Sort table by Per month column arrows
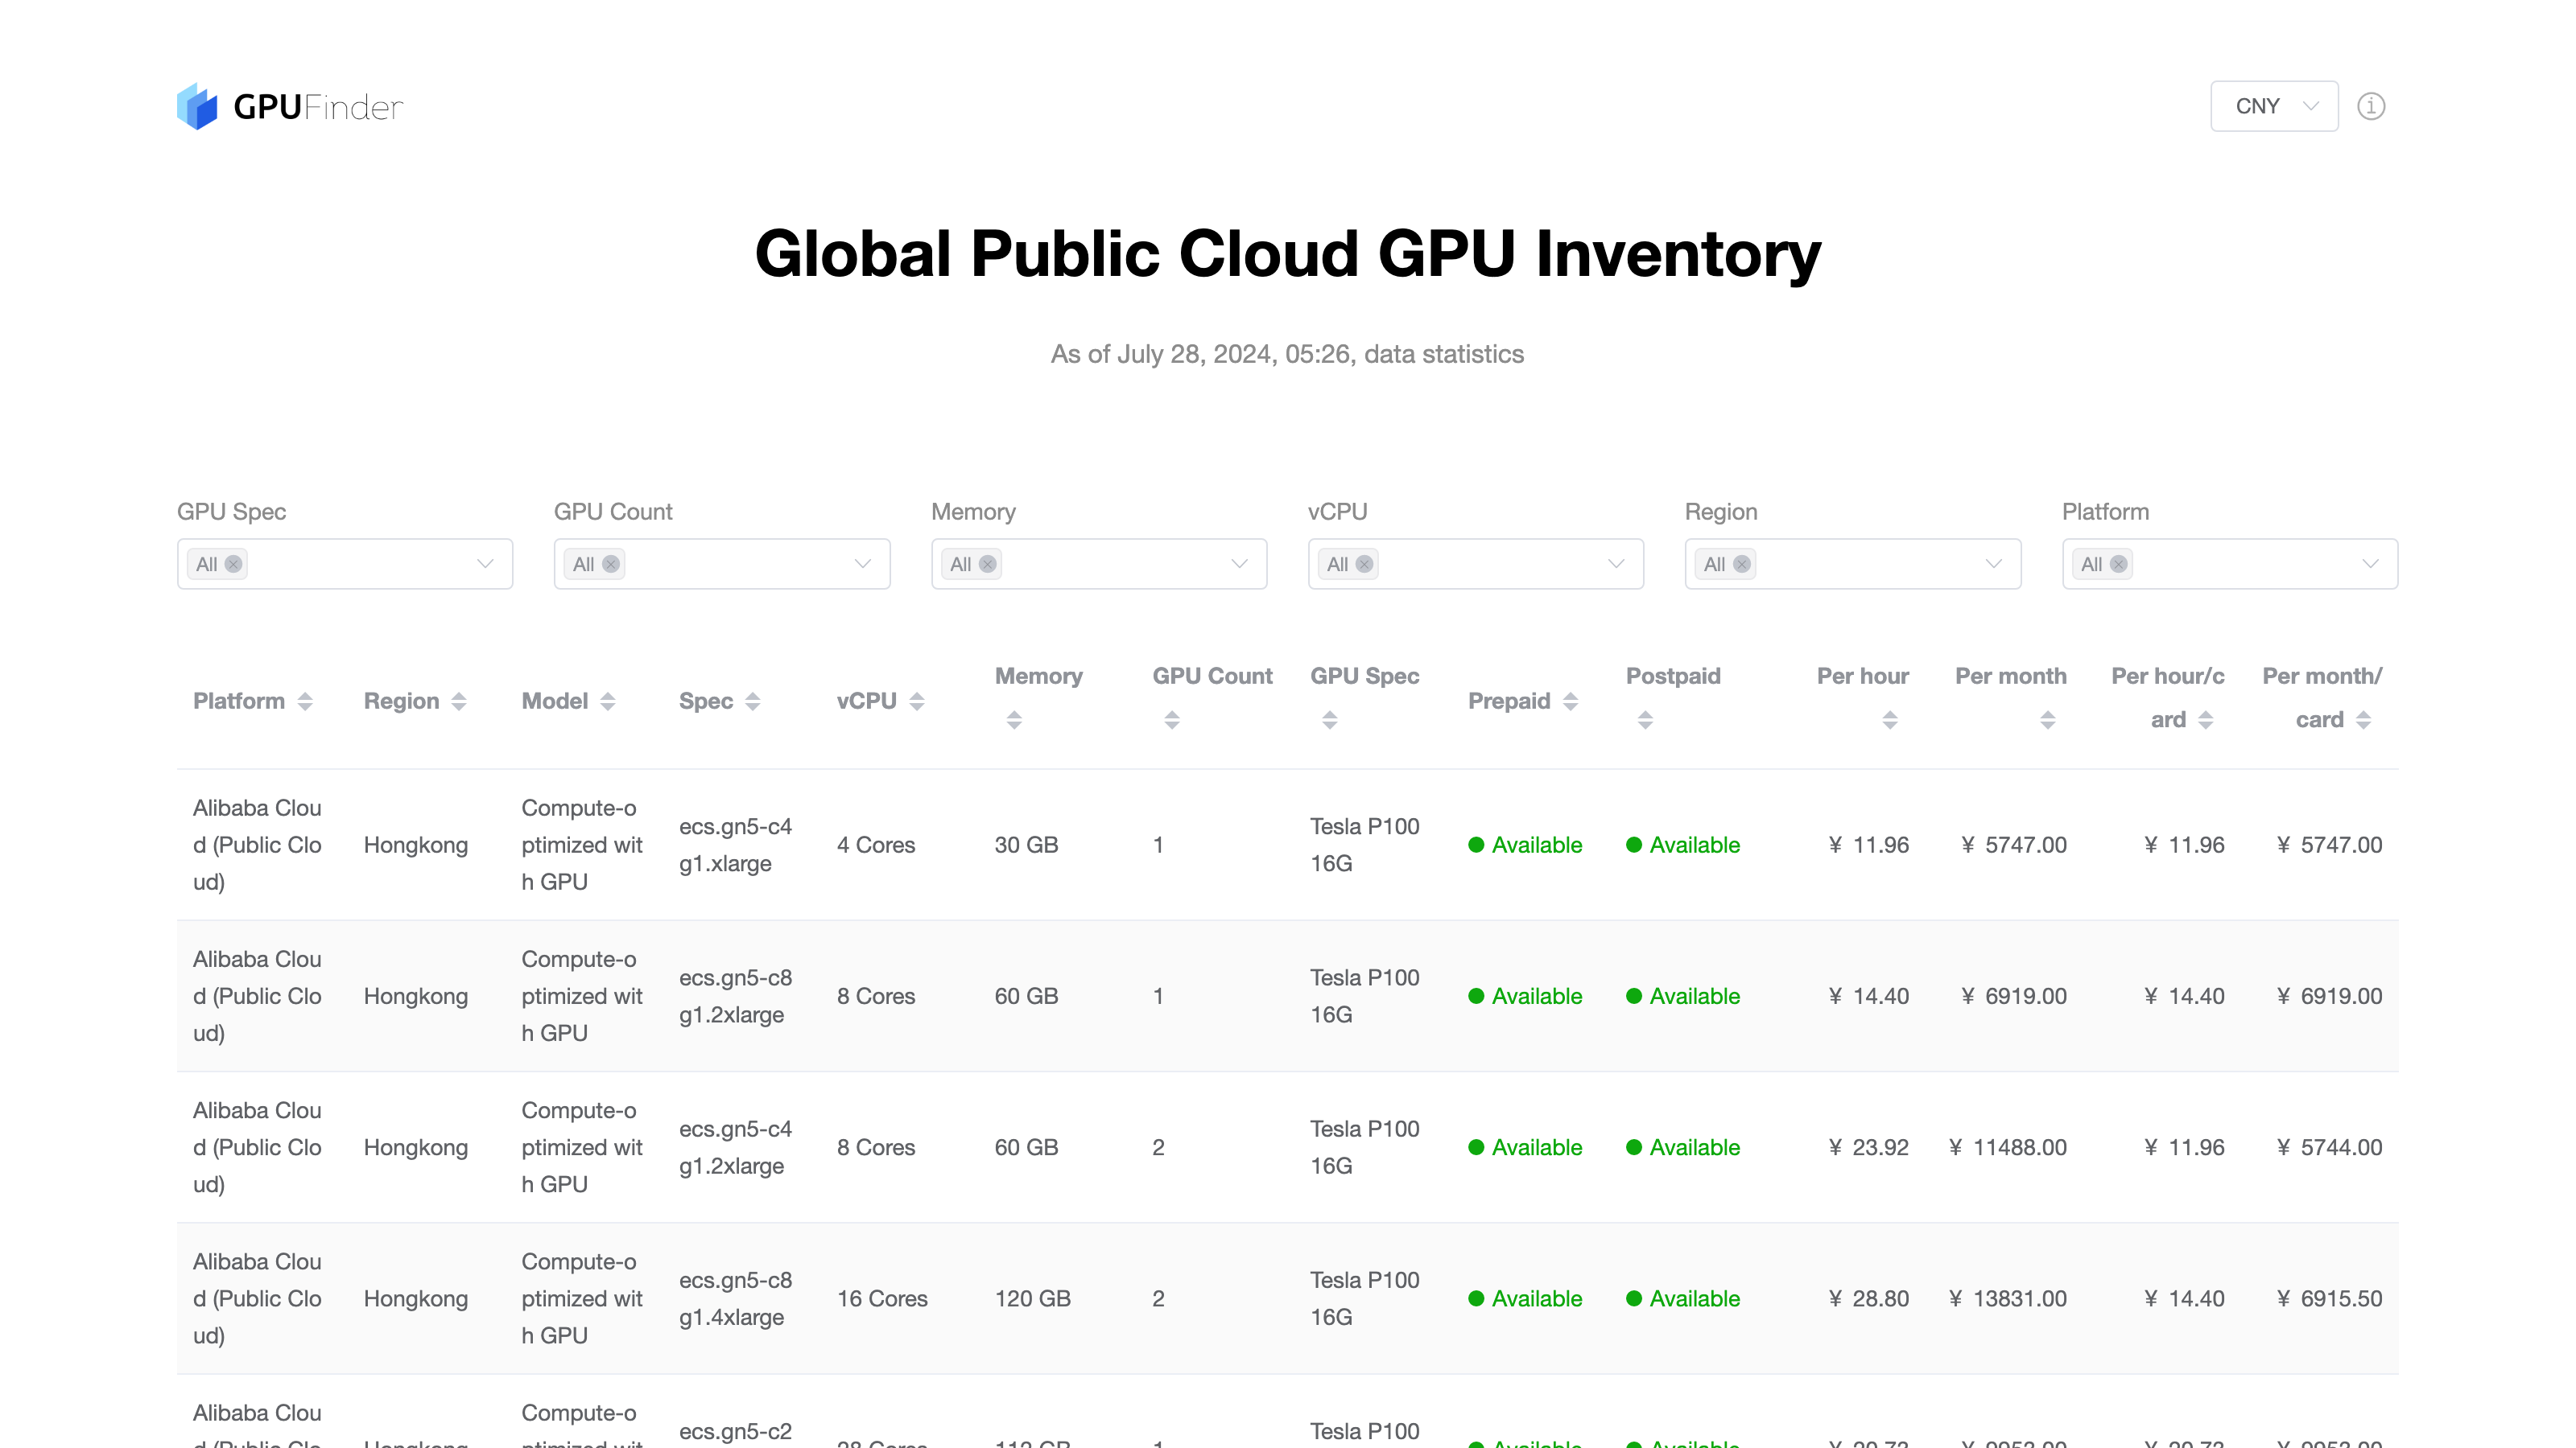Viewport: 2576px width, 1448px height. [x=2048, y=719]
